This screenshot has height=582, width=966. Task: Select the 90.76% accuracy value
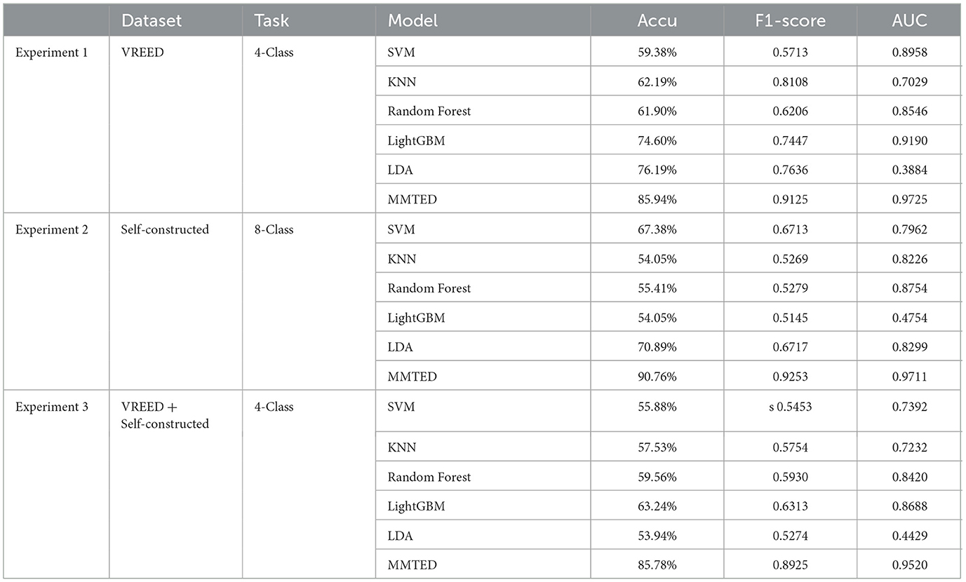pos(657,377)
